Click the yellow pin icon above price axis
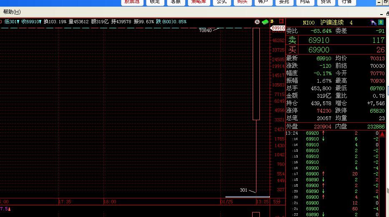This screenshot has height=217, width=389. 272,21
